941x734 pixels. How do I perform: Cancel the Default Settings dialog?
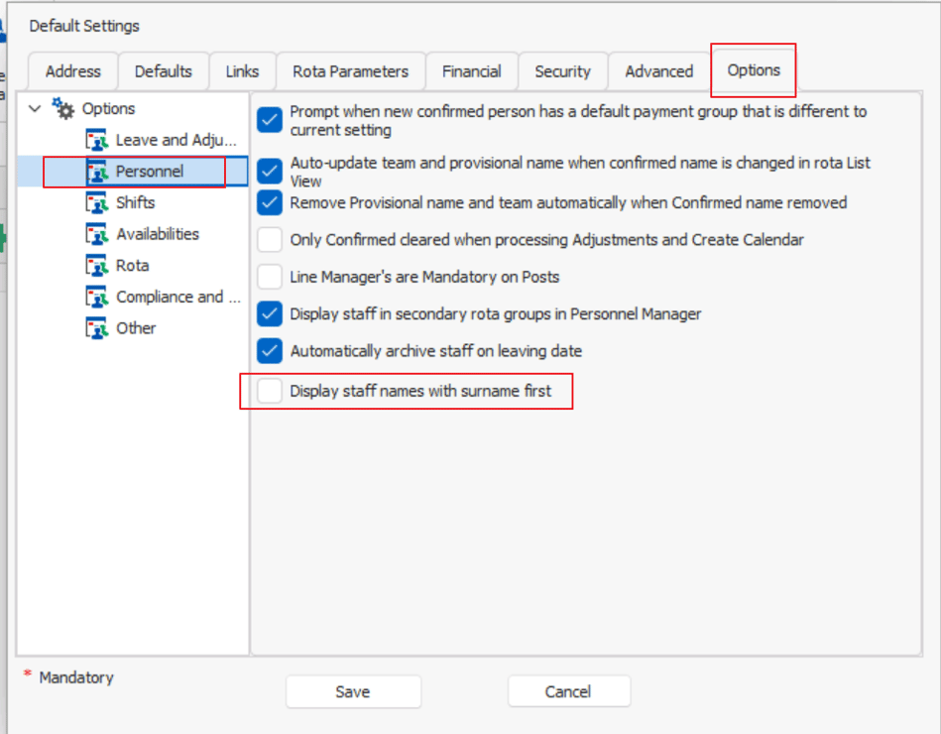pyautogui.click(x=568, y=692)
